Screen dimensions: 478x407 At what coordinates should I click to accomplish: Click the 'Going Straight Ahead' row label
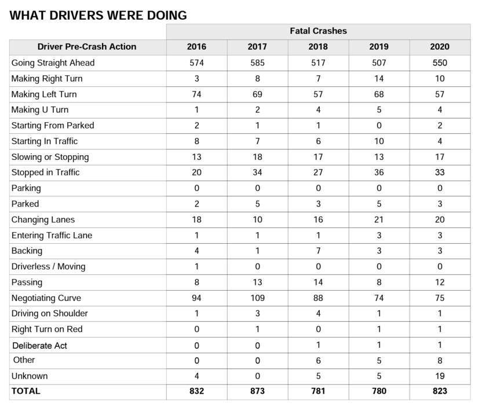coord(53,63)
